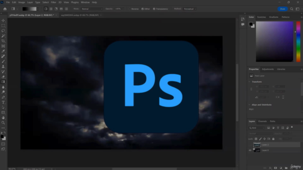
Task: Click the Share button
Action: (x=283, y=9)
